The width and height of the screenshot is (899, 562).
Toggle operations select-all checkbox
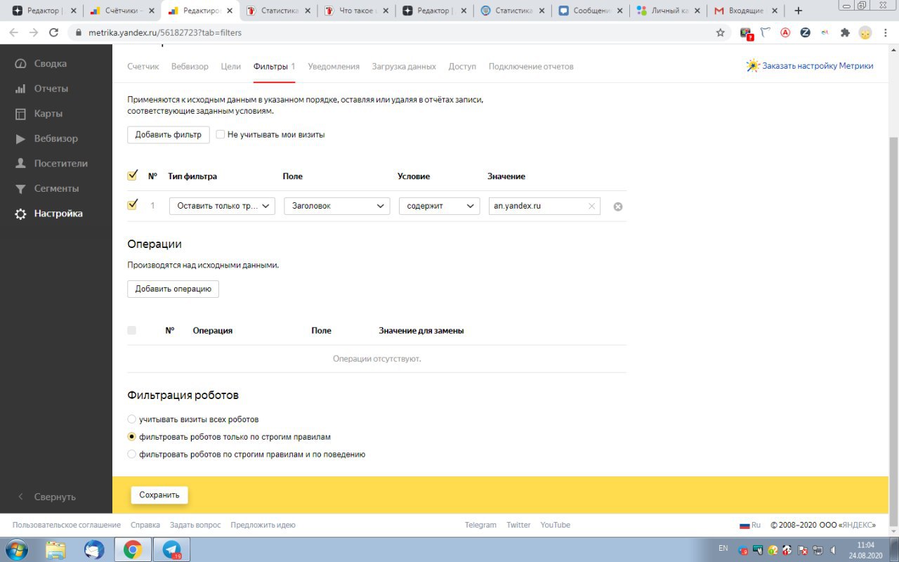point(131,330)
